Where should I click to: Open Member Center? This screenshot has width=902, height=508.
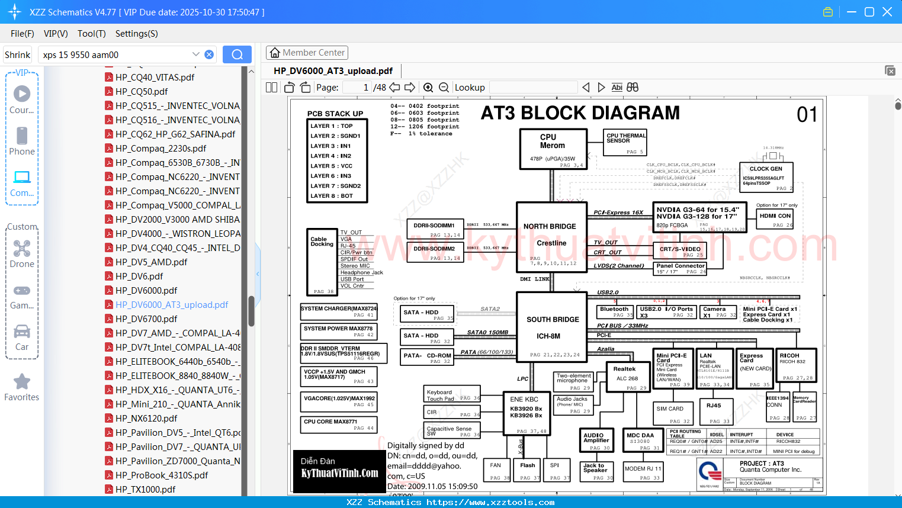[x=307, y=53]
